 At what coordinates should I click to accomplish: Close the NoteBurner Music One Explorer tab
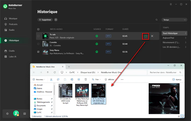pyautogui.click(x=62, y=67)
